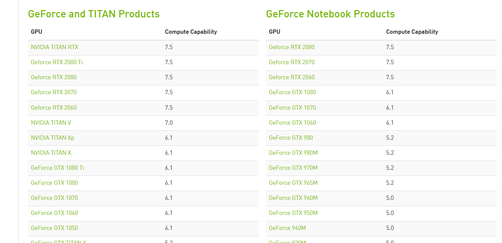The width and height of the screenshot is (502, 243).
Task: Click the GeForce Notebook Products heading
Action: click(330, 14)
